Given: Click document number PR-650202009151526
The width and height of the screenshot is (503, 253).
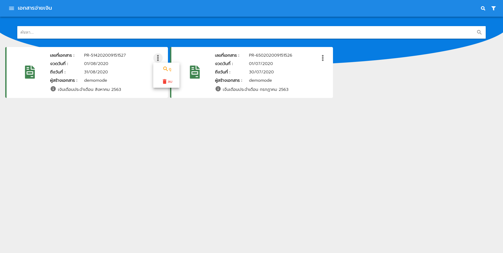Looking at the screenshot, I should (x=270, y=55).
